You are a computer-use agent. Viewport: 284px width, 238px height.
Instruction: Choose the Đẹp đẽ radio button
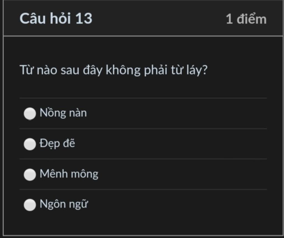point(30,144)
